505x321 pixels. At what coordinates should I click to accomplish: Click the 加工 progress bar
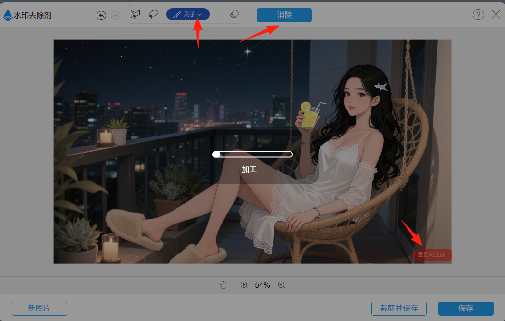coord(252,154)
